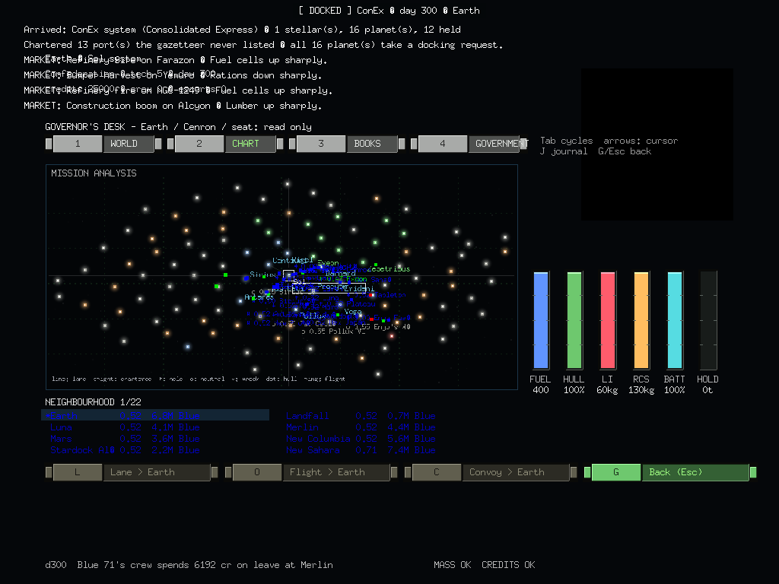Viewport: 779px width, 584px height.
Task: Click the 130kg value under RCS
Action: [641, 390]
